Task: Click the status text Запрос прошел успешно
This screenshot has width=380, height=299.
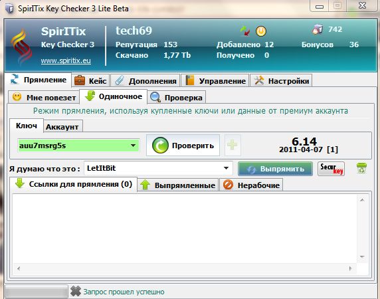Action: [124, 292]
